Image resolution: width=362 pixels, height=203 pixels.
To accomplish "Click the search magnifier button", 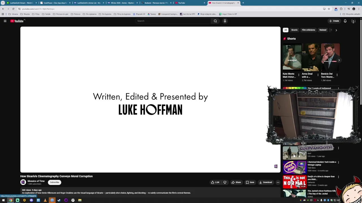I will 215,21.
